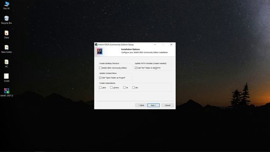Viewport: 270px width, 152px height.
Task: Uncheck Add "bin" folder to the PATH
Action: click(136, 68)
